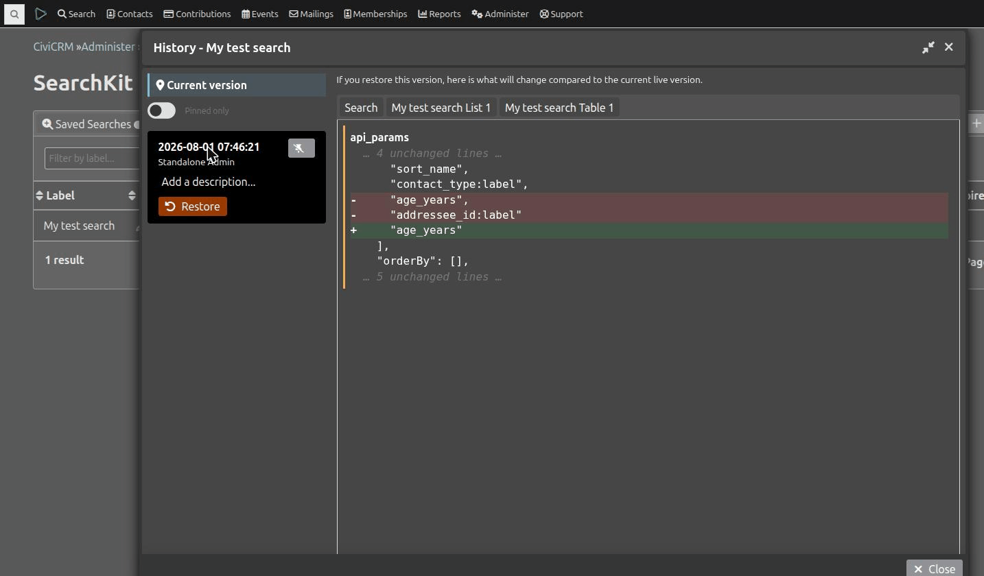Screen dimensions: 984x576
Task: Open the Saved Searches tab
Action: (x=87, y=124)
